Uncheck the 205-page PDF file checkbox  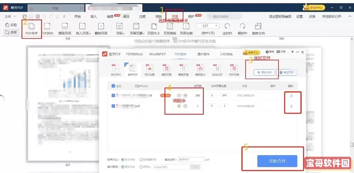[x=113, y=95]
